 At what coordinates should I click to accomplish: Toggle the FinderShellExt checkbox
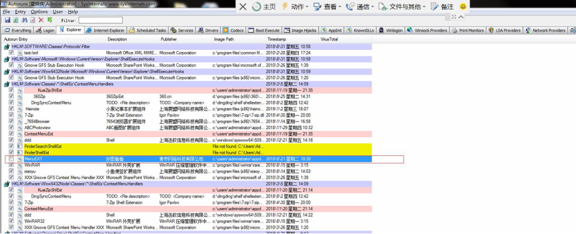tap(11, 152)
